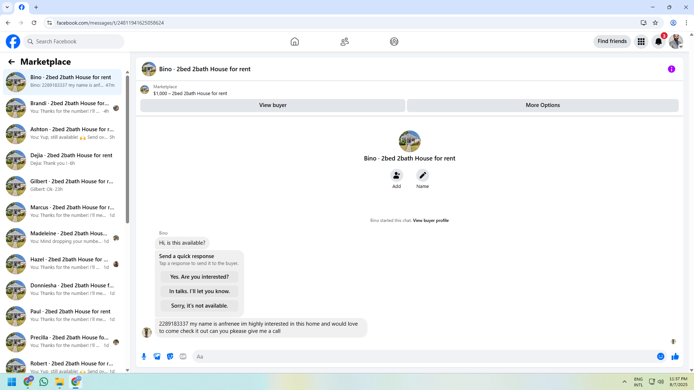Screen dimensions: 694x390
Task: Open account profile picture menu
Action: coord(676,42)
